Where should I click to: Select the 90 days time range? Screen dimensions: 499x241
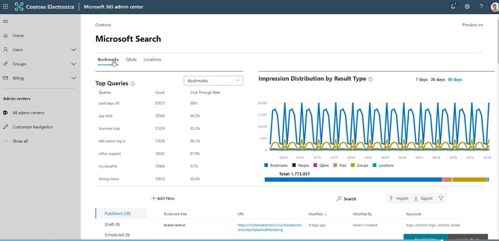click(454, 80)
